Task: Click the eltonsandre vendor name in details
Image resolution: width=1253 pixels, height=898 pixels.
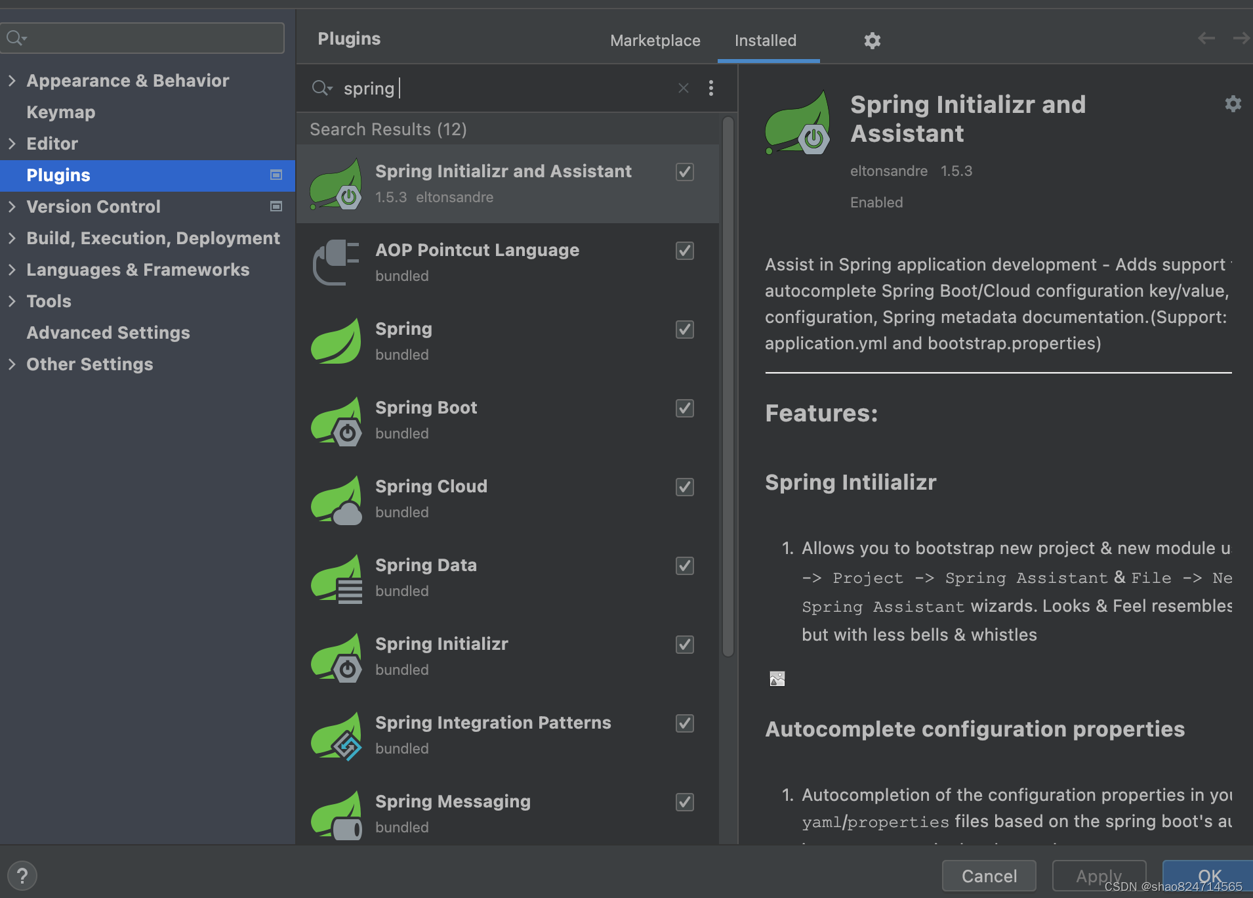Action: click(889, 171)
